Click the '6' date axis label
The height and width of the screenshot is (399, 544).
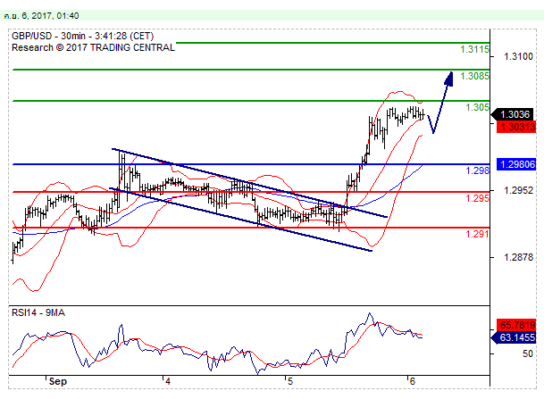tap(412, 381)
